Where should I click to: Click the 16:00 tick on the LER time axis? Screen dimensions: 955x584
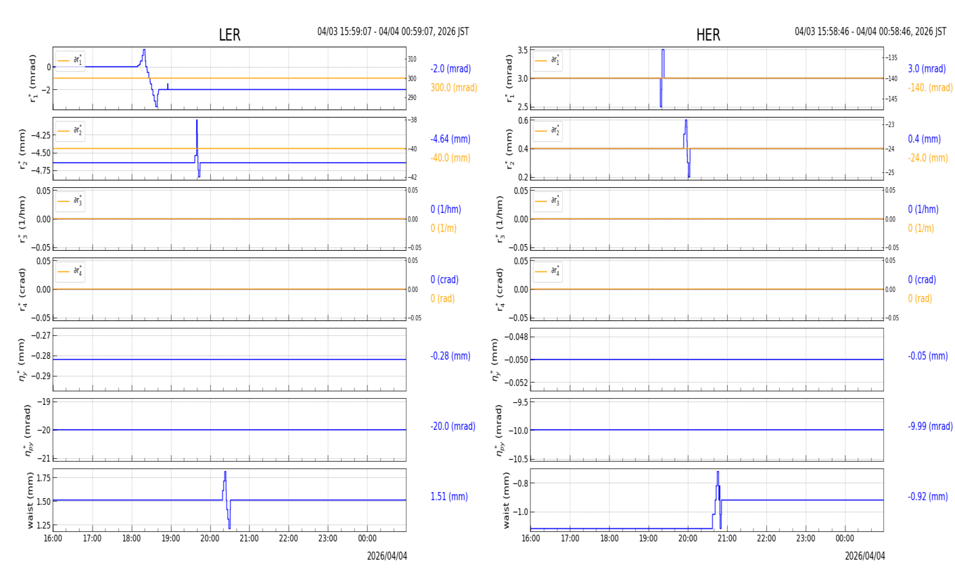pos(53,539)
